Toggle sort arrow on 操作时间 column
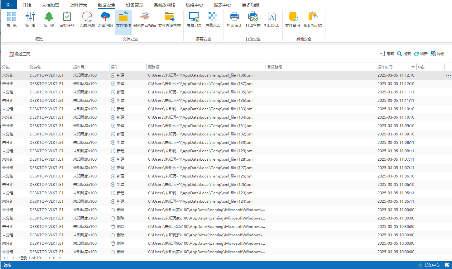 click(x=413, y=67)
